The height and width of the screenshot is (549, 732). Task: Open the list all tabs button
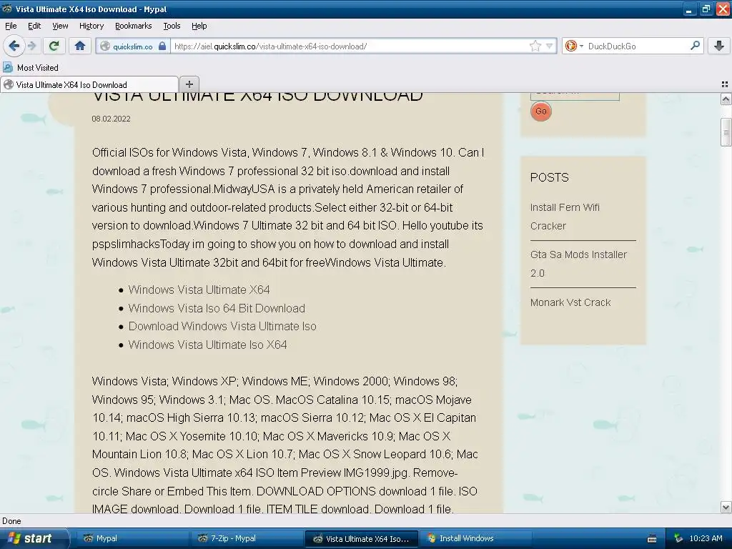pyautogui.click(x=725, y=84)
